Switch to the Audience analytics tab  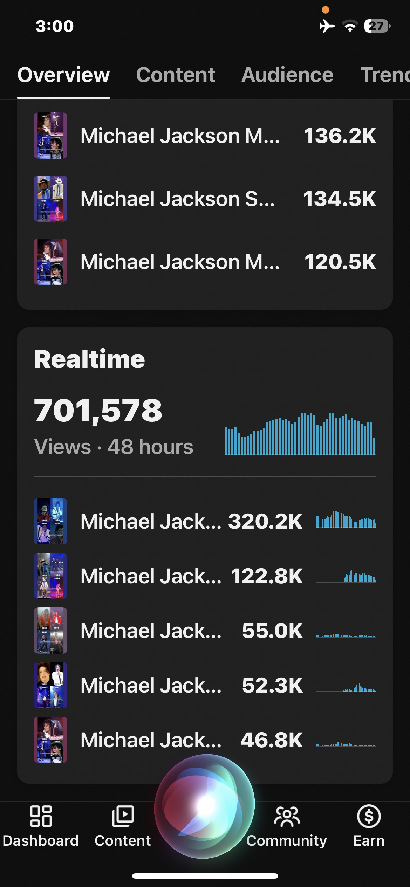[287, 75]
